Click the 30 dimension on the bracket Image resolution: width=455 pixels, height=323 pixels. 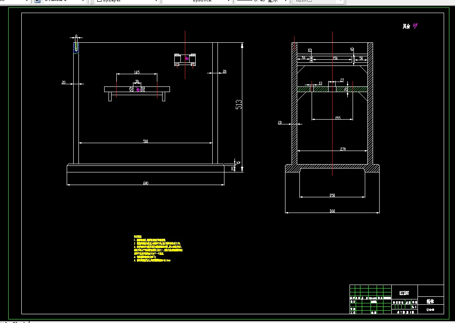[137, 81]
